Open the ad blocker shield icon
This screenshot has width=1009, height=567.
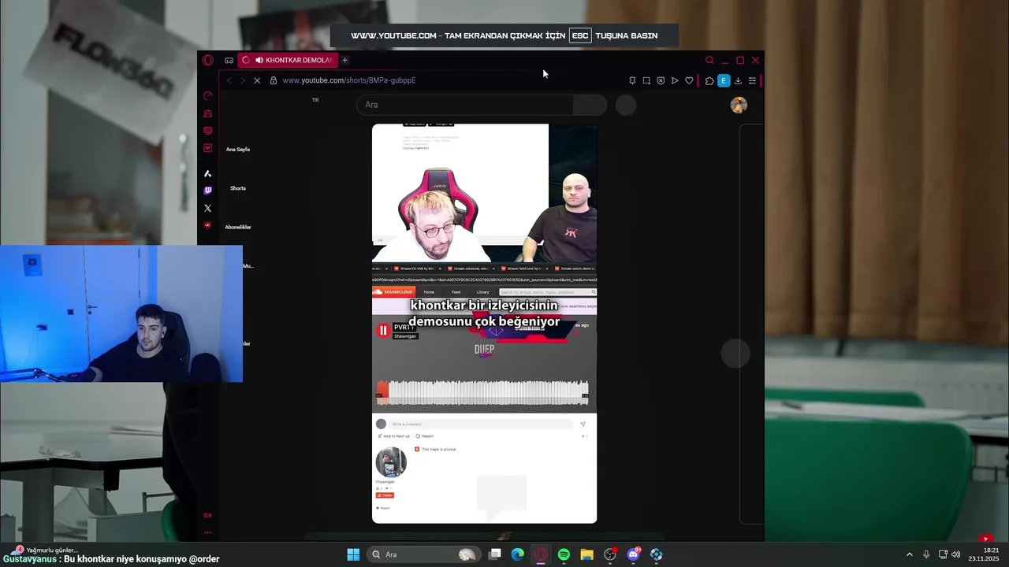coord(661,80)
